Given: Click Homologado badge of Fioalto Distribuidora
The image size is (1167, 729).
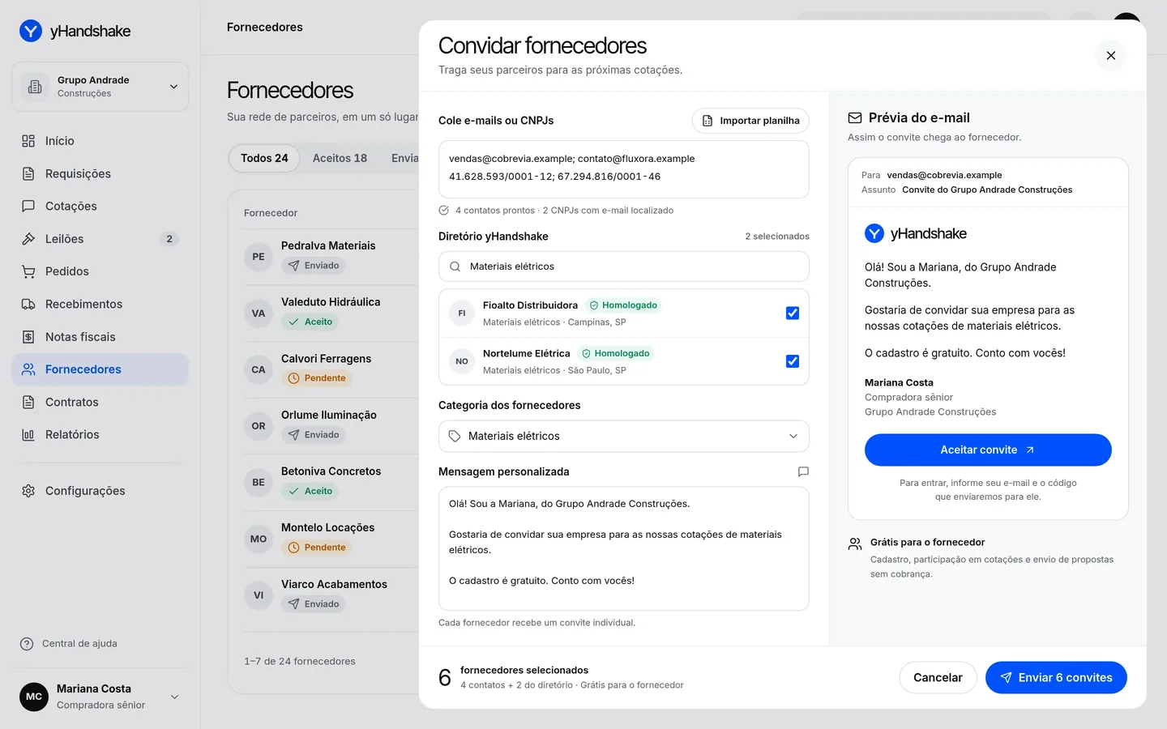Looking at the screenshot, I should click(623, 305).
